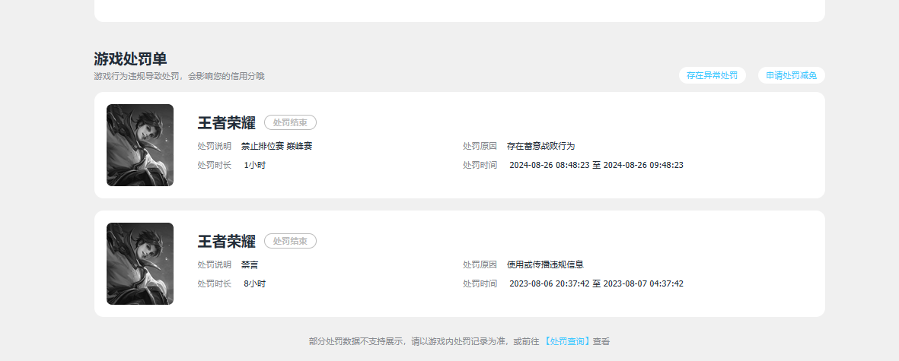
Task: Follow the 处罚查询 link
Action: [x=566, y=341]
